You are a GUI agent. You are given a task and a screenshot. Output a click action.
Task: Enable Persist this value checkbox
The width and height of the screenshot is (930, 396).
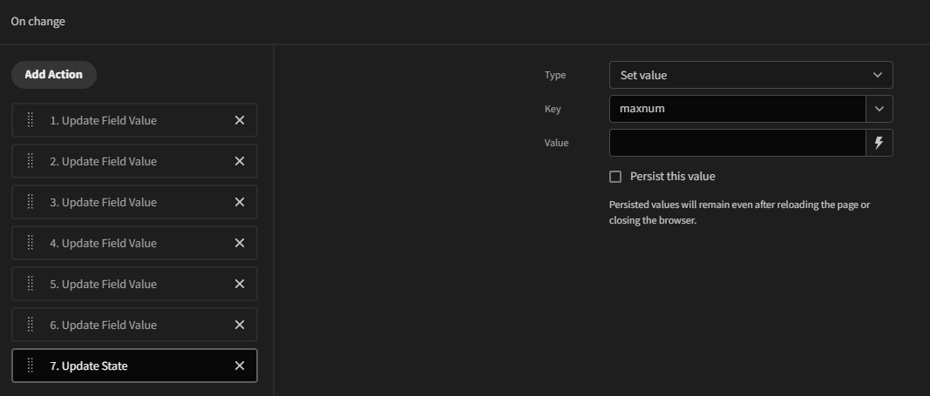coord(615,177)
